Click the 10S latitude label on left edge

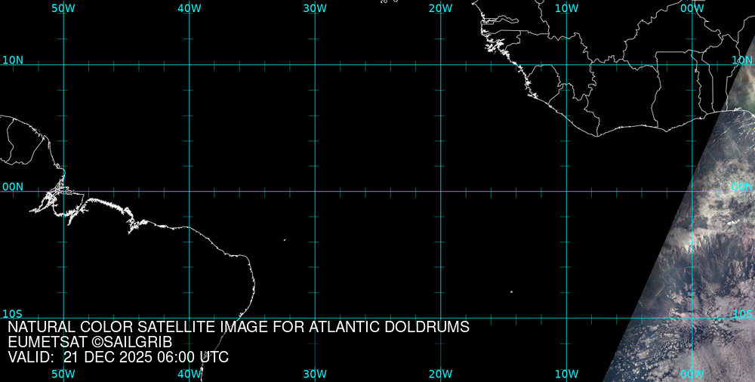tap(13, 313)
